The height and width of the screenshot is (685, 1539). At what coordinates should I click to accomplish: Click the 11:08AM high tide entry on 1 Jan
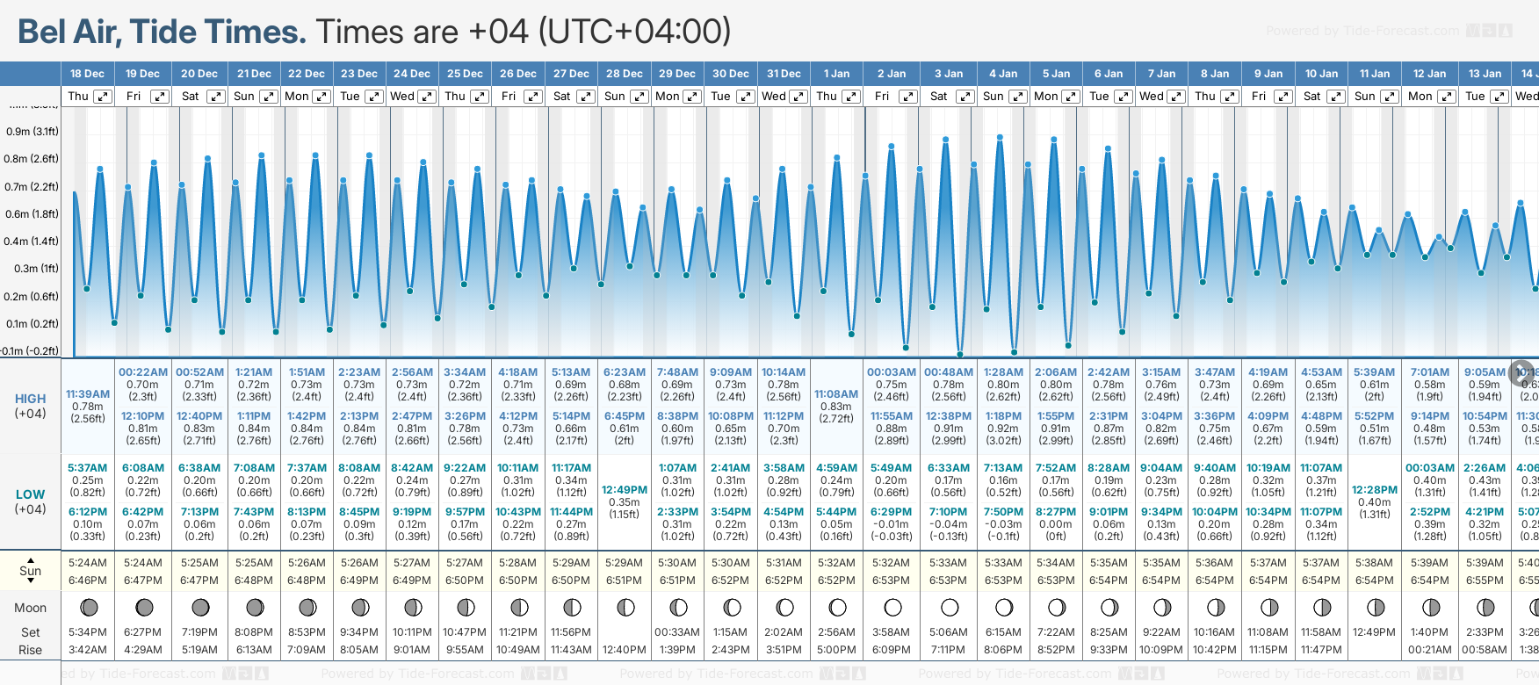(x=836, y=394)
